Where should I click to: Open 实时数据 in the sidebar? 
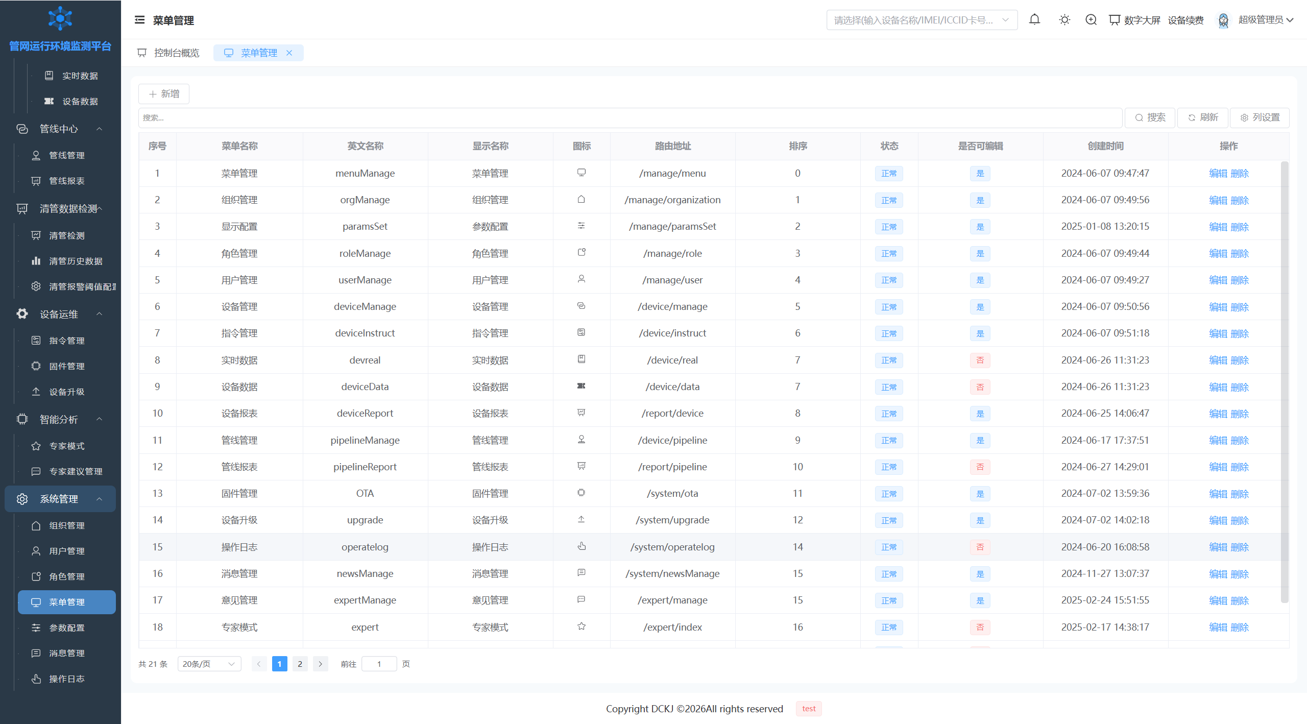(71, 76)
